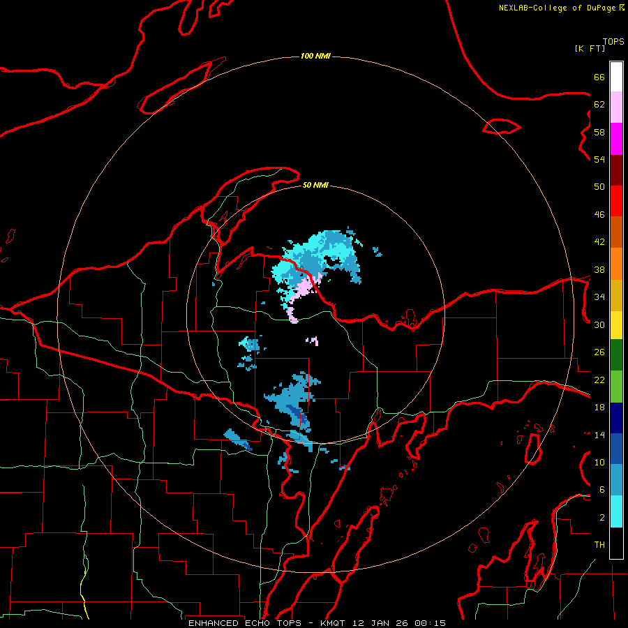The height and width of the screenshot is (628, 628).
Task: Click the magenta 58 kft legend swatch
Action: (616, 139)
